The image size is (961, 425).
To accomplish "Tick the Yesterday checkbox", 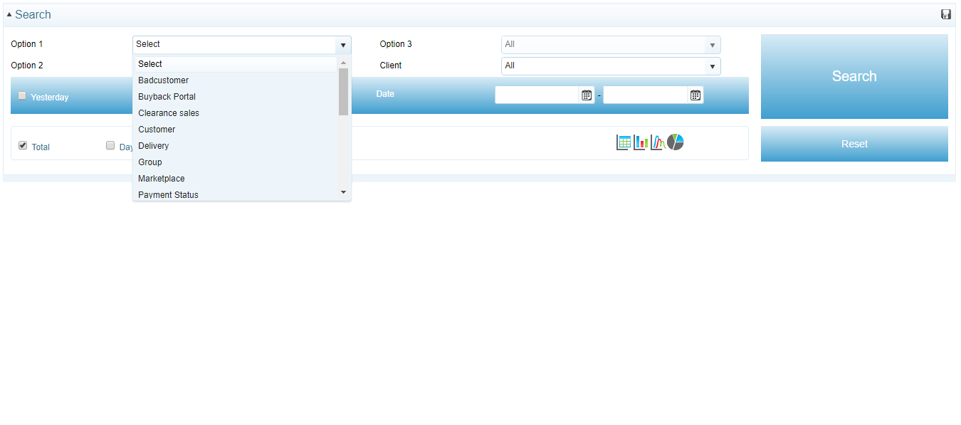I will click(x=22, y=95).
